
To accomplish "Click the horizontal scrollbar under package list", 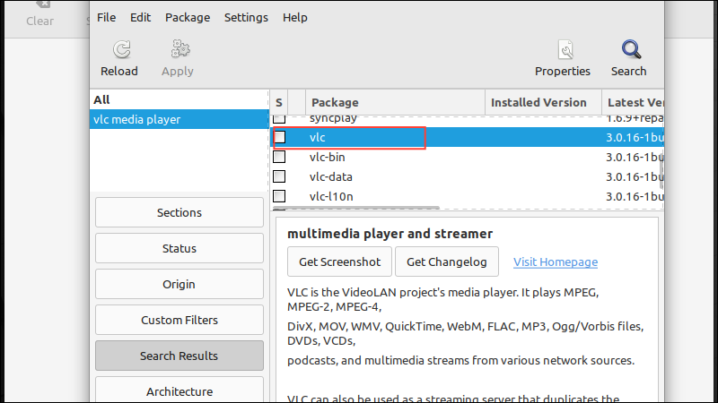I will pos(356,208).
